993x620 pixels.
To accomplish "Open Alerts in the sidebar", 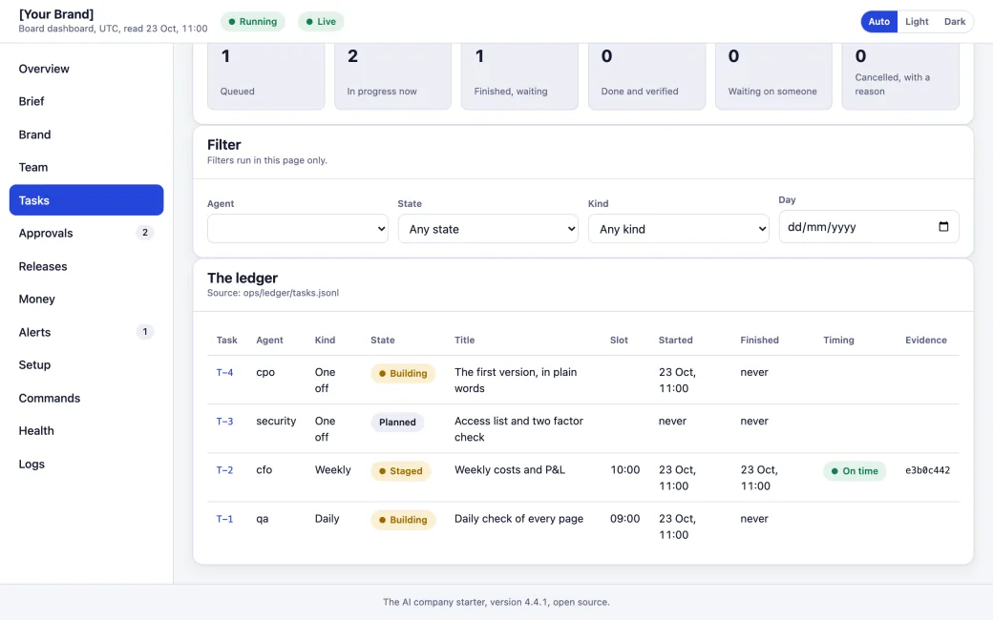I will 86,332.
